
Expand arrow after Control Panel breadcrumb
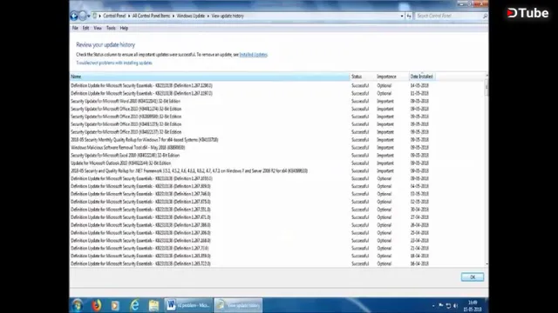[x=129, y=16]
